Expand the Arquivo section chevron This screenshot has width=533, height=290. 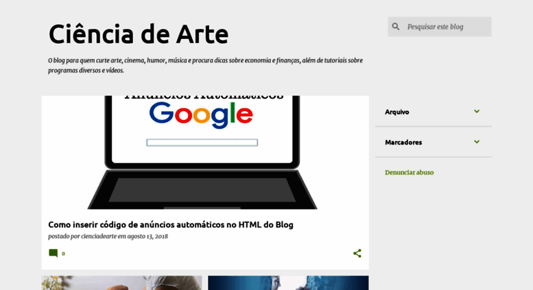click(477, 111)
